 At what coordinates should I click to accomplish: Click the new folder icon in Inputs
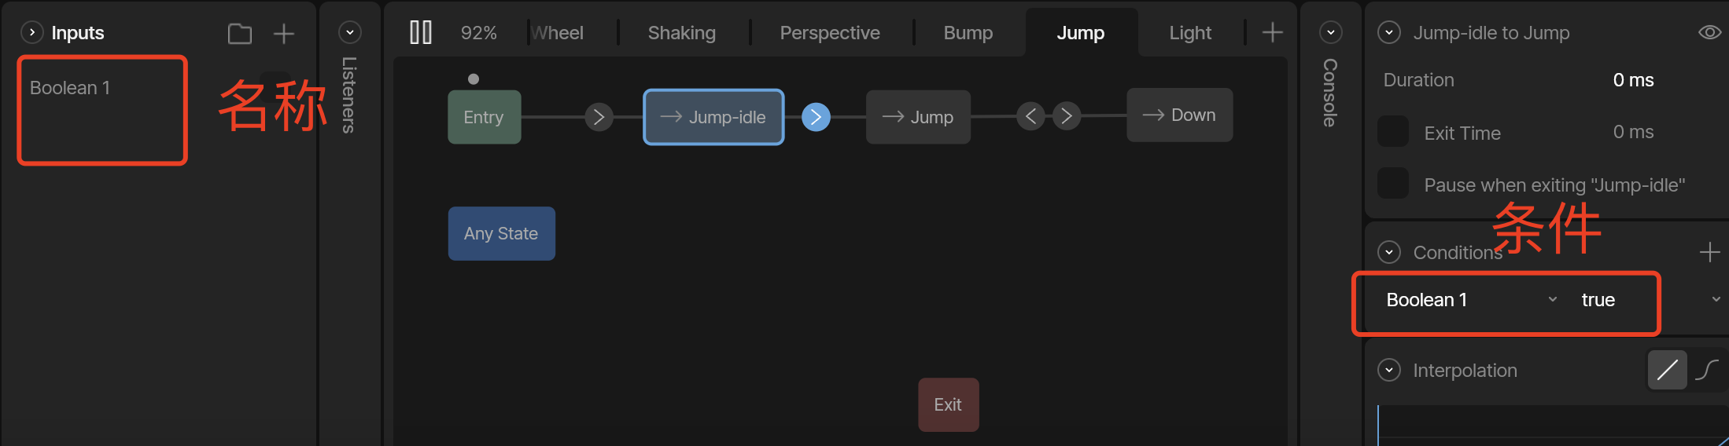240,33
